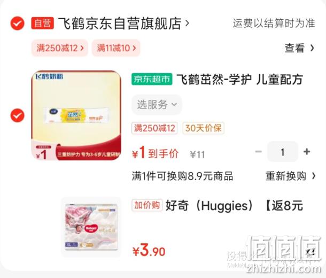This screenshot has width=326, height=278.
Task: Tap the chevron after the store name
Action: click(x=187, y=24)
